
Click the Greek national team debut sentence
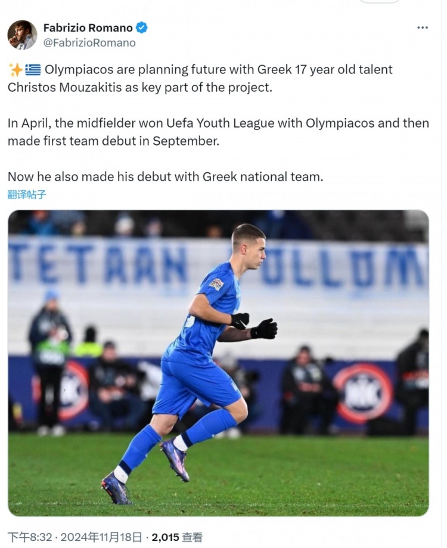point(165,177)
